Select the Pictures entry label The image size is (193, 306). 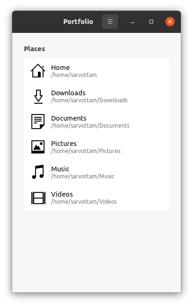[64, 144]
